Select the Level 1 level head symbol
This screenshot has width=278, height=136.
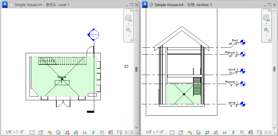click(x=243, y=104)
